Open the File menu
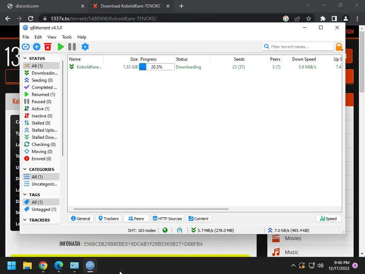This screenshot has width=365, height=274. 26,37
